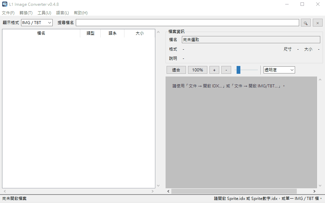The height and width of the screenshot is (203, 325).
Task: Click the 說明 label in file info
Action: pyautogui.click(x=173, y=58)
